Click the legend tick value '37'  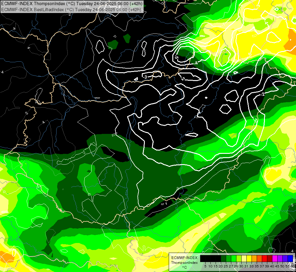(262, 266)
